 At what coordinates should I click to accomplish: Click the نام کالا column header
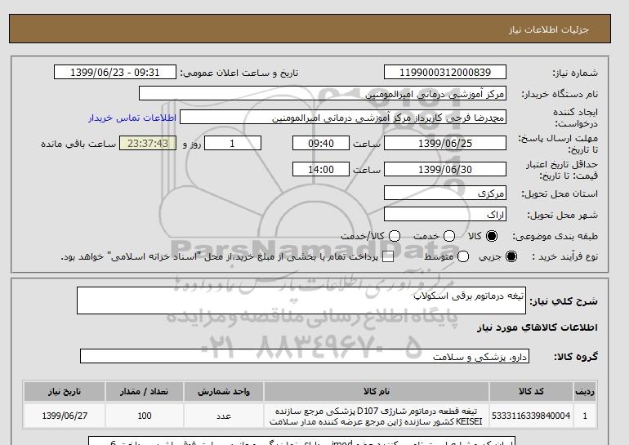(x=377, y=391)
